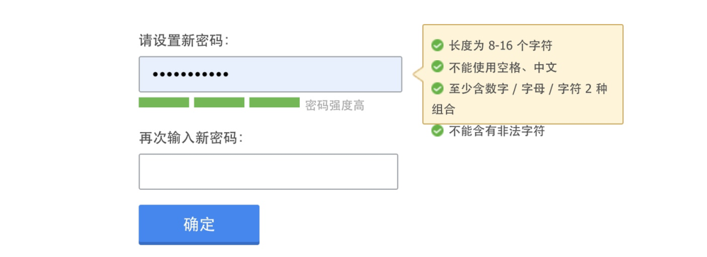707x257 pixels.
Task: Click the 请设置新密码: label
Action: click(184, 41)
